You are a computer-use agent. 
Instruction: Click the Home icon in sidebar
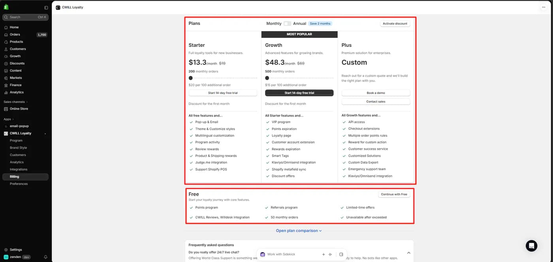coord(6,27)
